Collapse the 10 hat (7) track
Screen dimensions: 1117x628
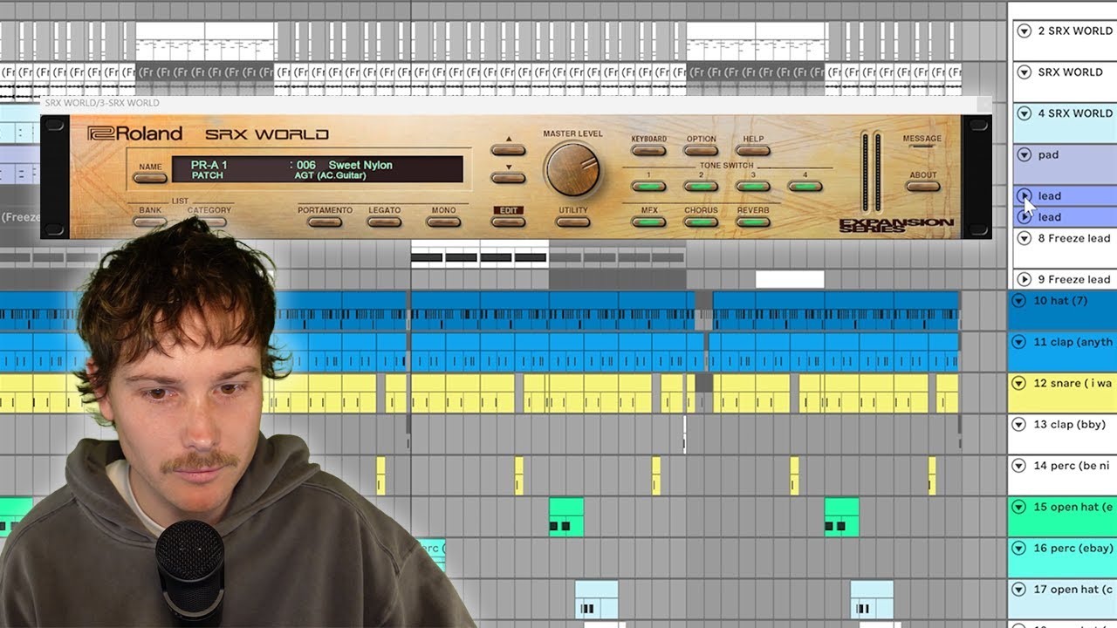pyautogui.click(x=1018, y=300)
